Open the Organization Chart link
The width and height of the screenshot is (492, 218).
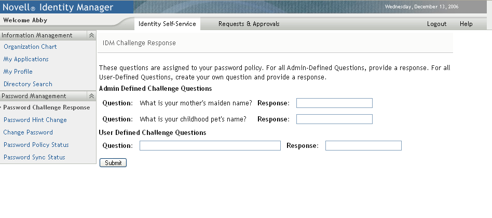point(30,47)
